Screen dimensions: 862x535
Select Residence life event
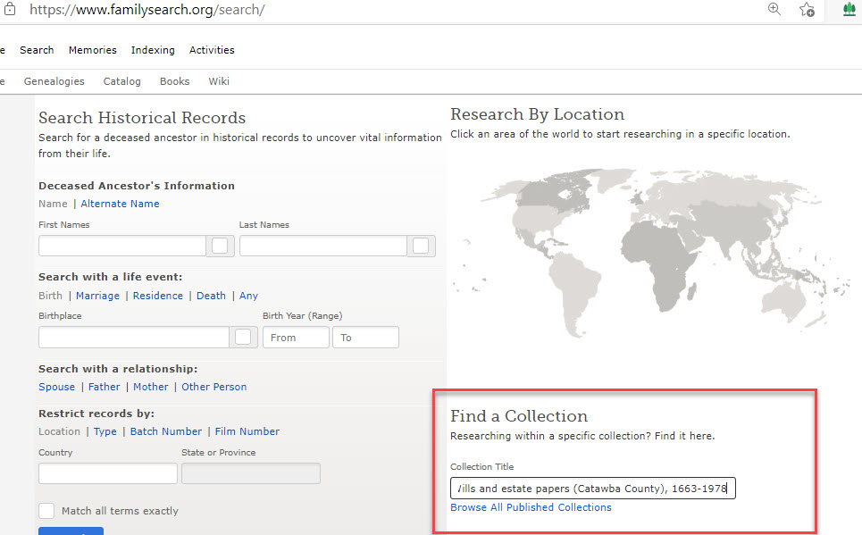(158, 296)
